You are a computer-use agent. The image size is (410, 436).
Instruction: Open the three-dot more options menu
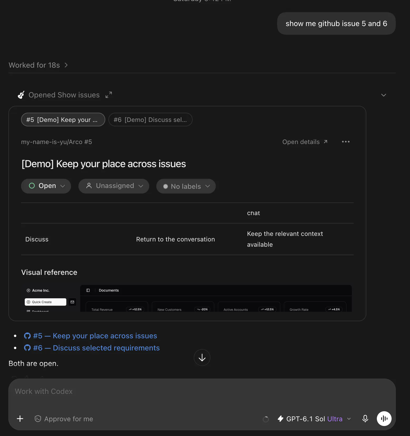point(346,142)
